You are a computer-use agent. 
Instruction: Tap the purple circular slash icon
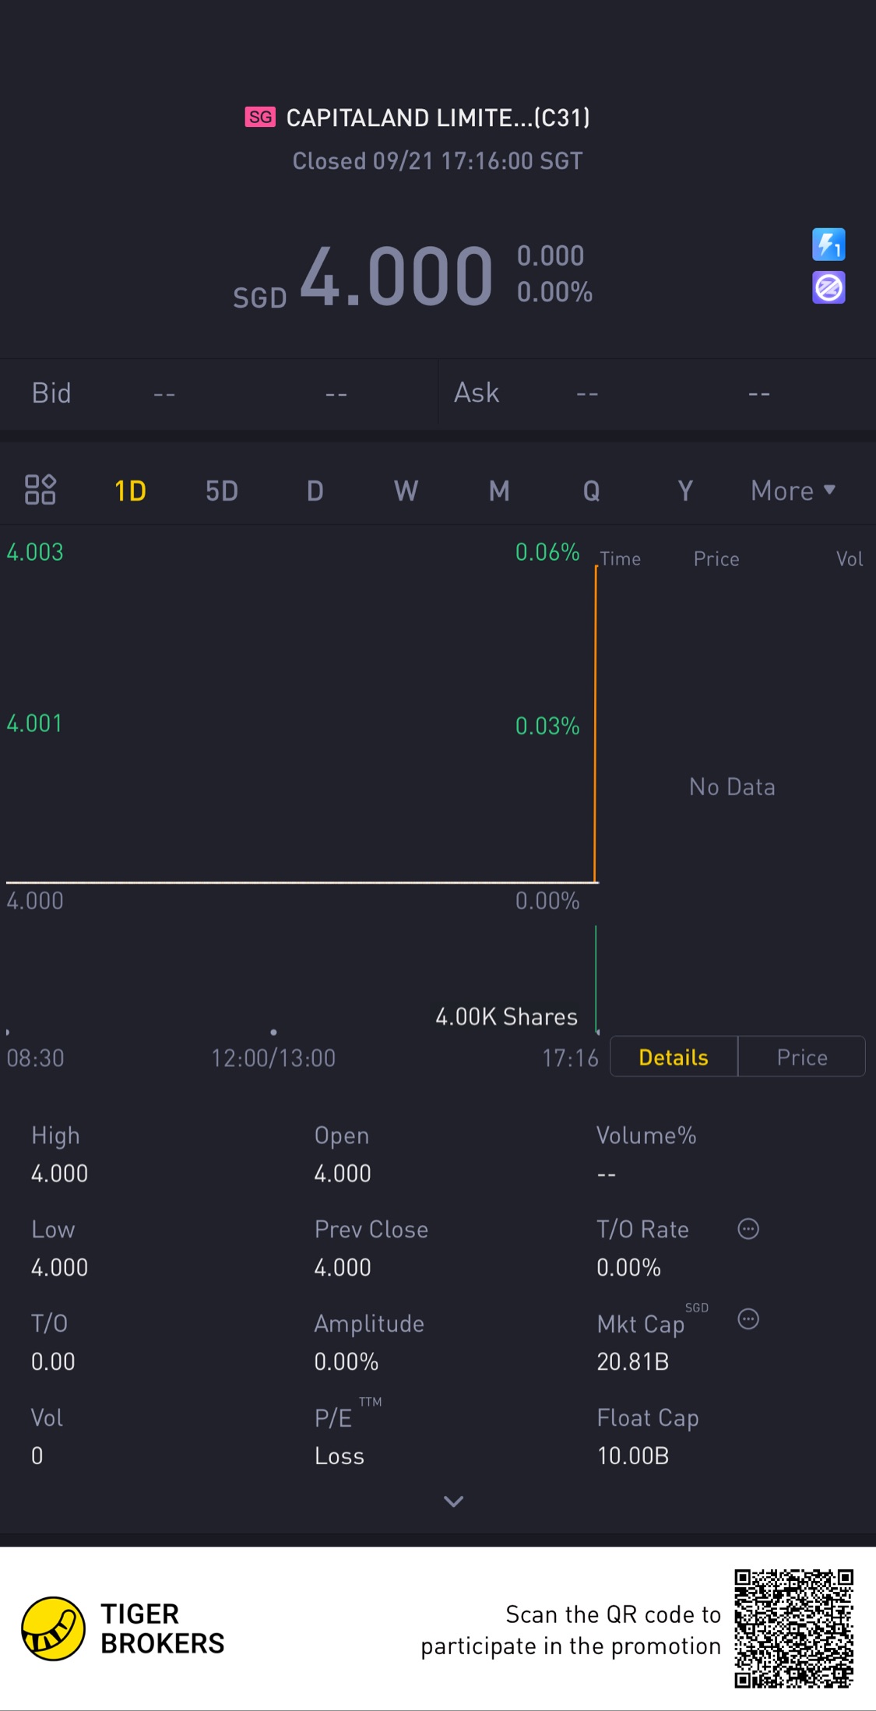click(829, 287)
